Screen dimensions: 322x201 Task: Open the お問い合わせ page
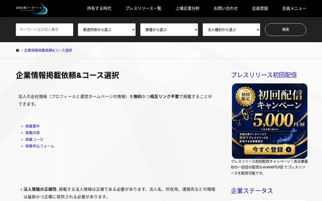coord(226,9)
